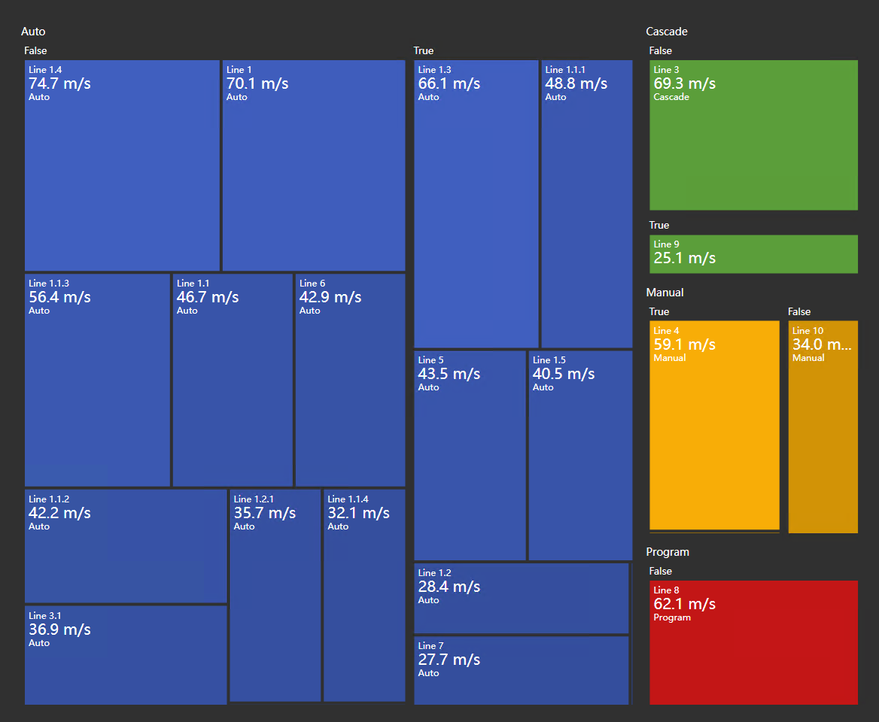Click the Line 1.2 tile at 28.4 m/s
This screenshot has height=722, width=879.
(522, 599)
